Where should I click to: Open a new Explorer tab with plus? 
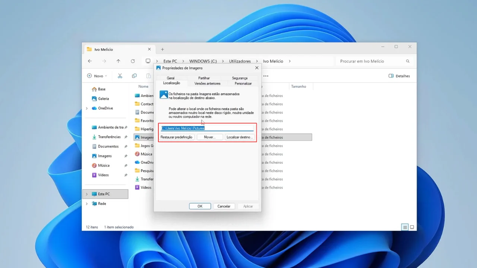coord(162,49)
